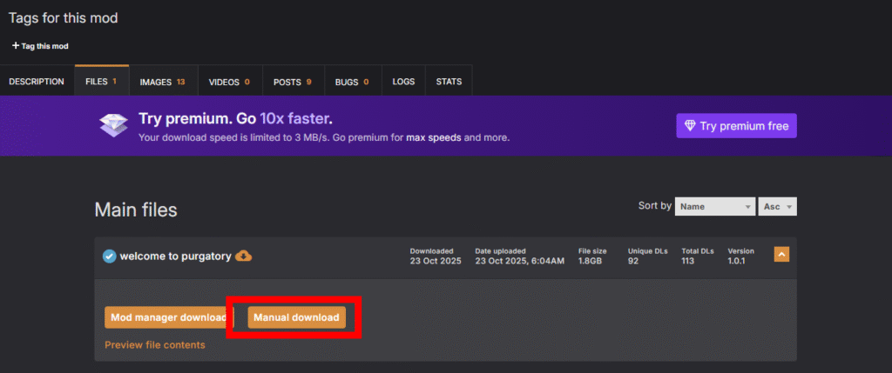The height and width of the screenshot is (373, 892).
Task: Click the orange cloud download icon
Action: click(x=244, y=256)
